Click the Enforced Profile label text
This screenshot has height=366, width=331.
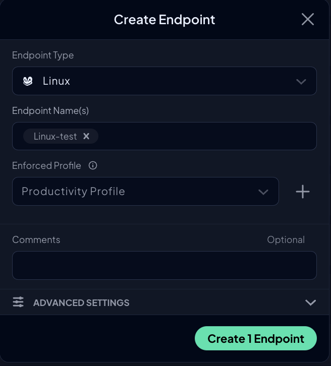46,166
